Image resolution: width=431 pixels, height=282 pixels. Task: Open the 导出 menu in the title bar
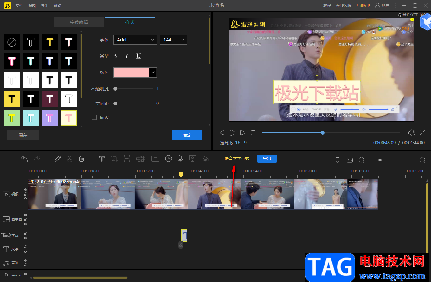[45, 6]
